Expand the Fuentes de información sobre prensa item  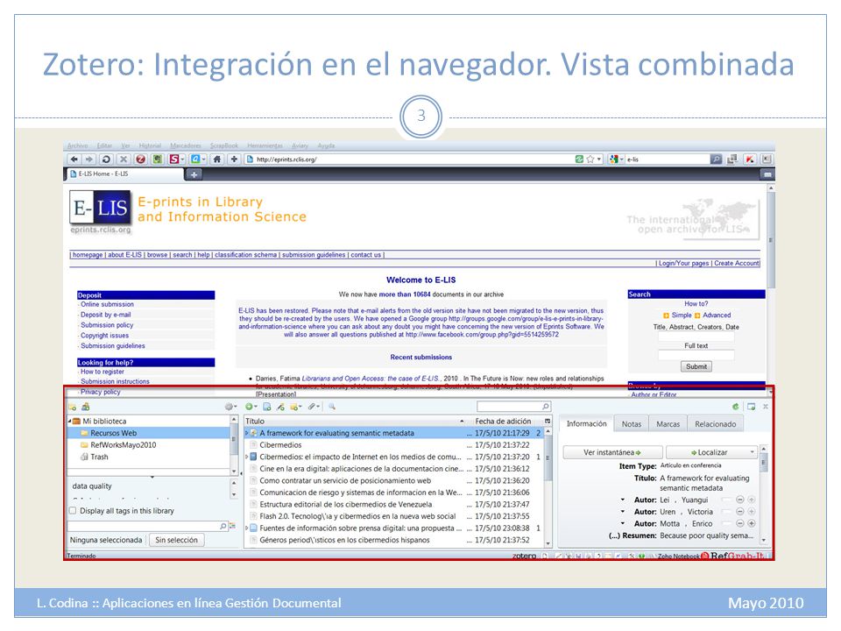pos(247,528)
